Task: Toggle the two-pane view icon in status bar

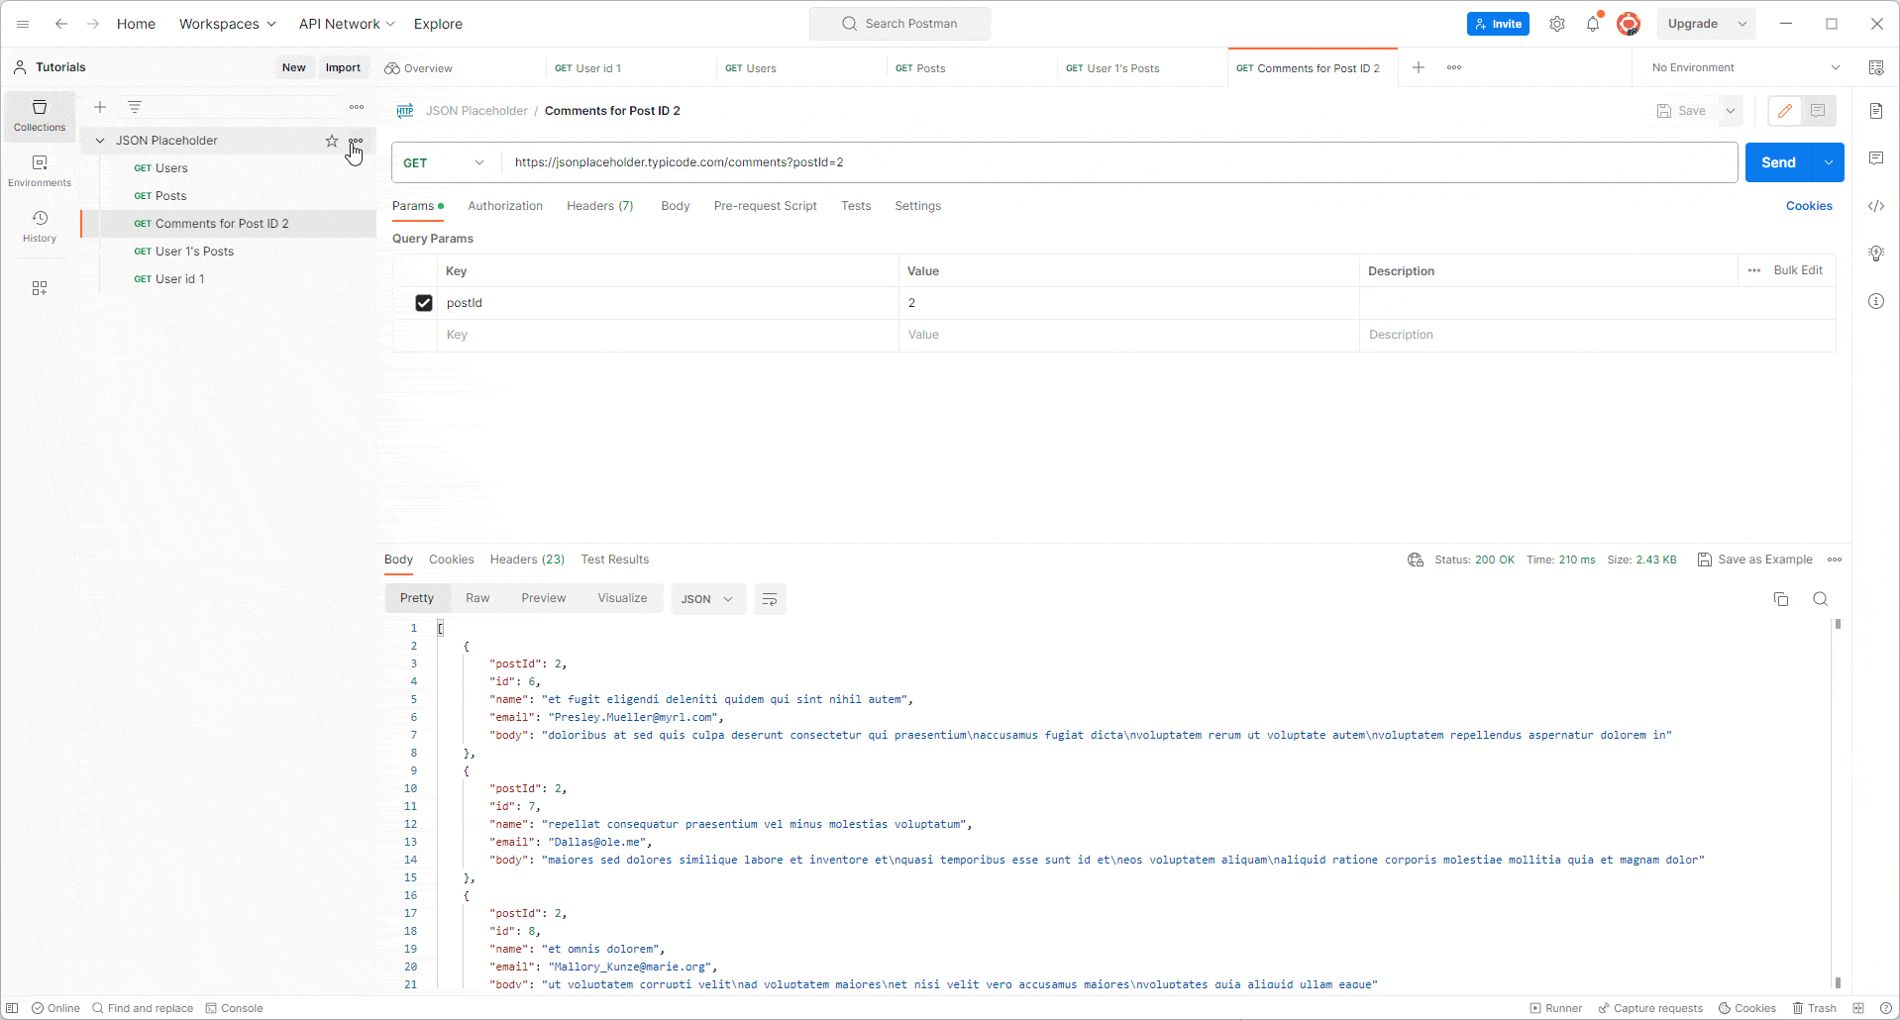Action: click(x=1858, y=1008)
